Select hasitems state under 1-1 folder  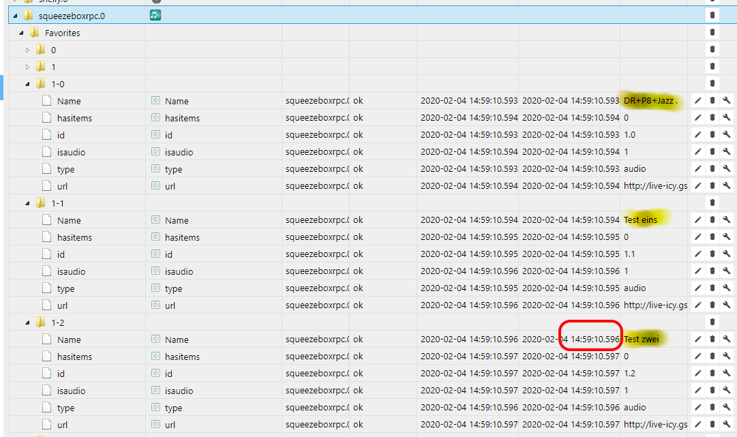click(75, 237)
